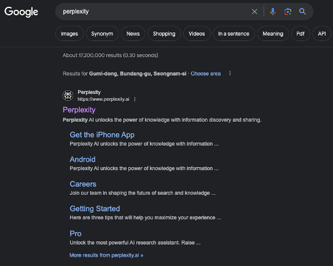This screenshot has height=266, width=333.
Task: Select the Meaning filter chip
Action: click(273, 34)
